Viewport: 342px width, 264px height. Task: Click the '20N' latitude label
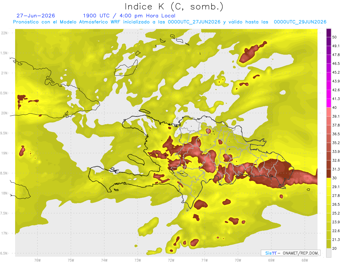coord(4,113)
